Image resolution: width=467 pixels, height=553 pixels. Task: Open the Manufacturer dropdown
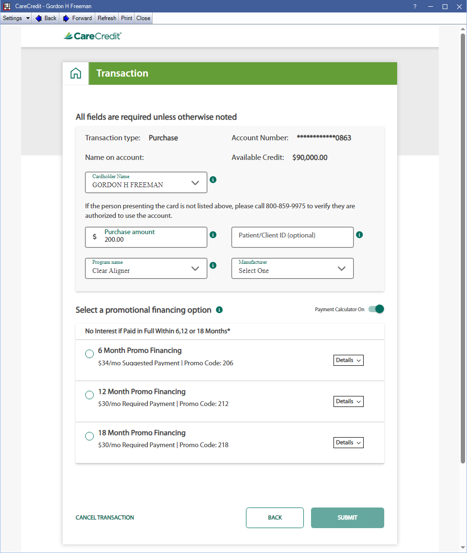[292, 269]
